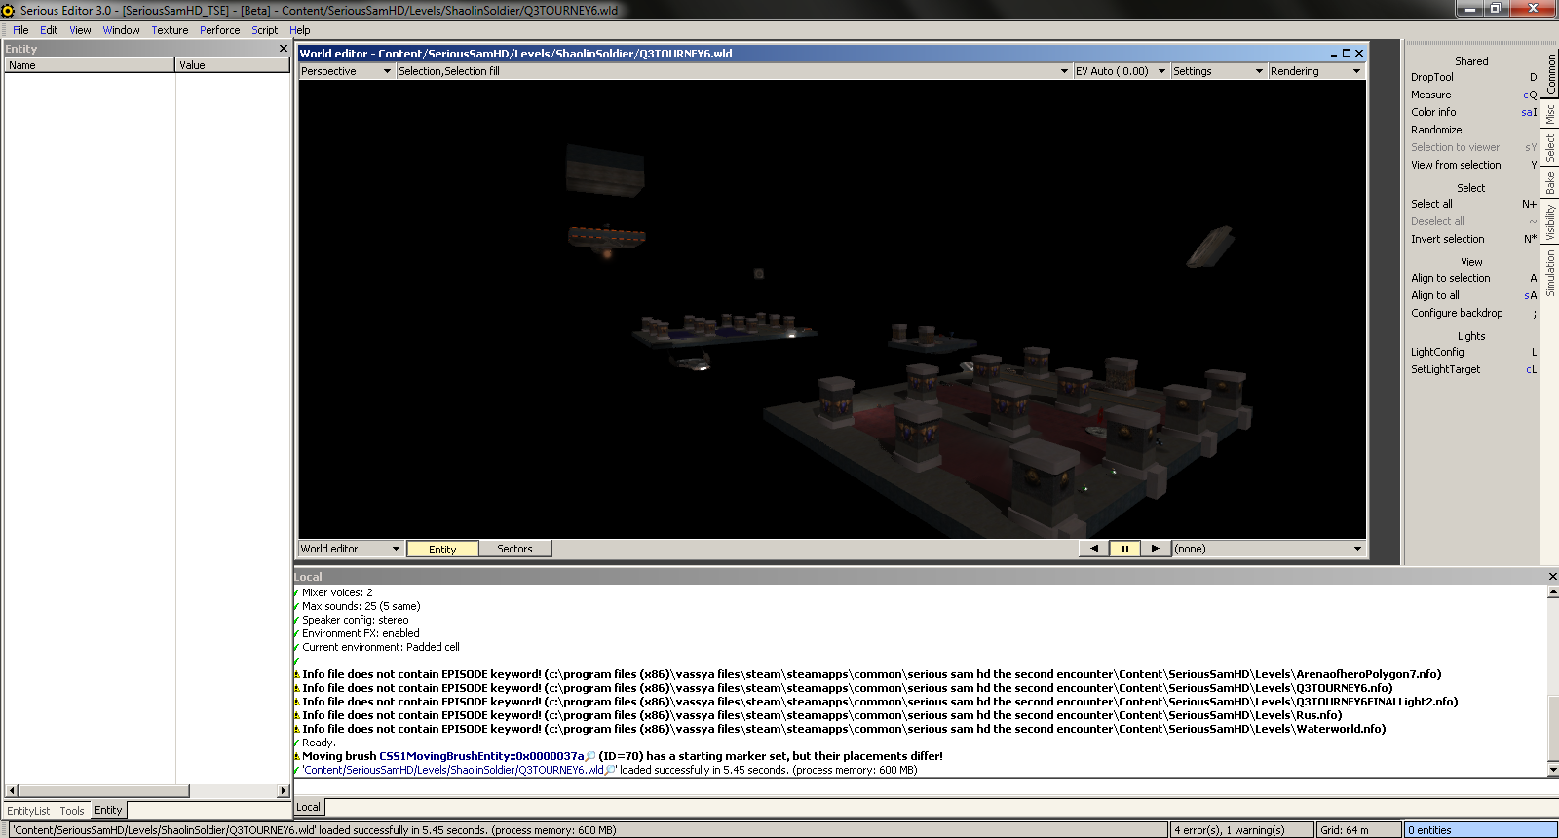1559x838 pixels.
Task: Maximize the World editor inner window
Action: [x=1347, y=54]
